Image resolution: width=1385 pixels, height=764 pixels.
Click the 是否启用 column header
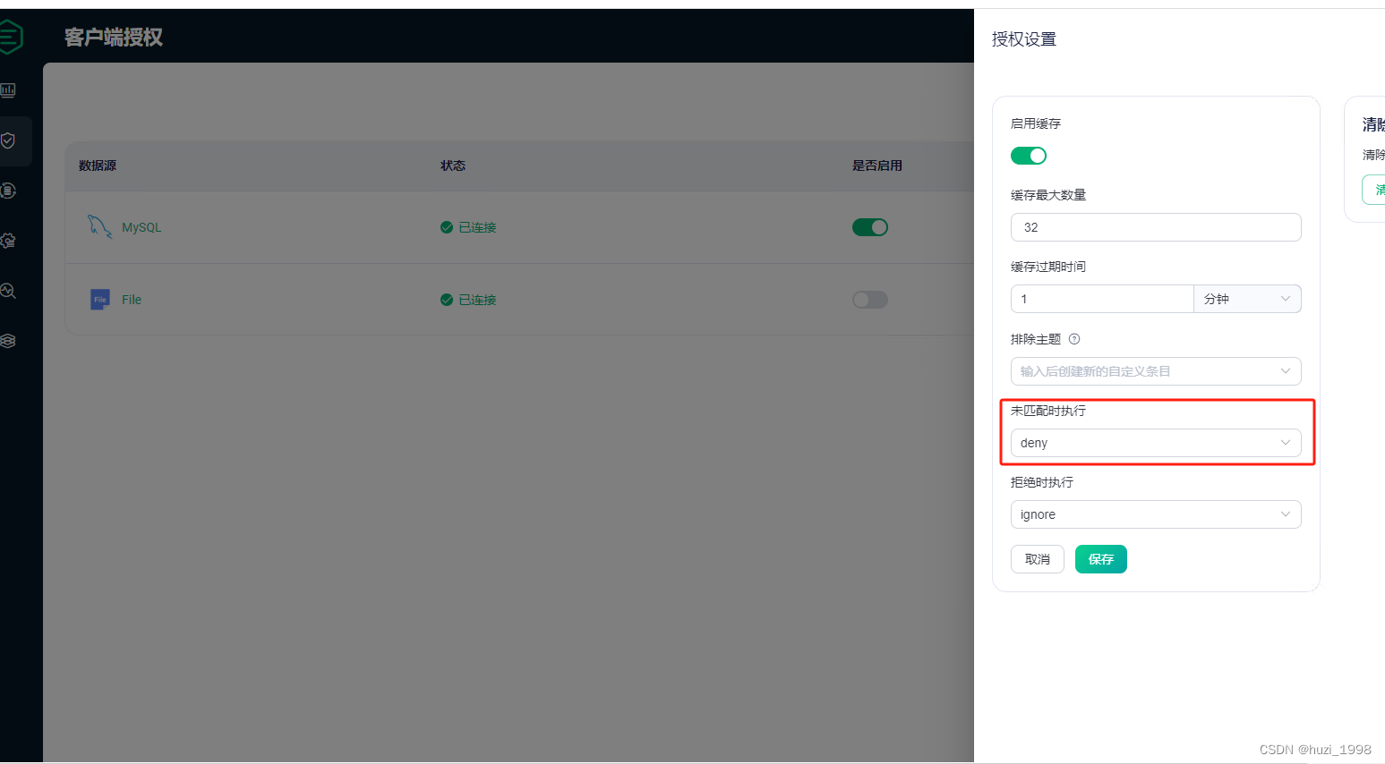point(877,166)
